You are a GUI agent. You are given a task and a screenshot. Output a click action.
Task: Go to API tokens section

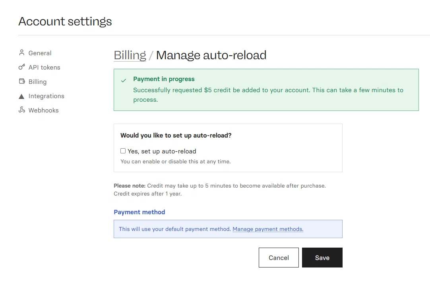click(x=44, y=67)
